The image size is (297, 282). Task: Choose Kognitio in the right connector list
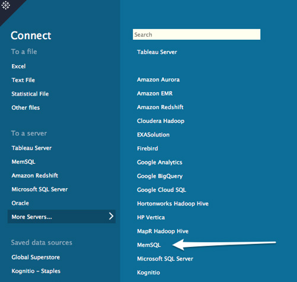(149, 273)
